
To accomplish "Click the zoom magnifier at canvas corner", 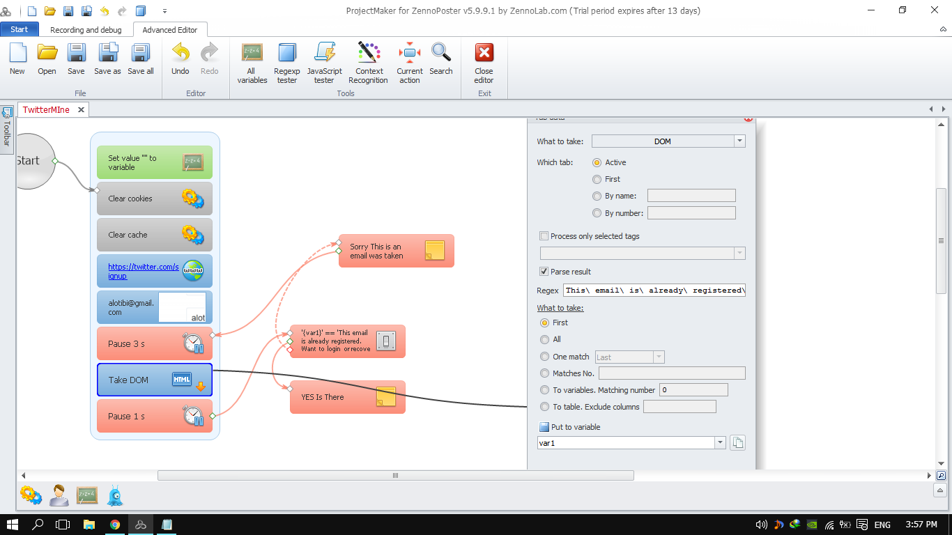I will [x=941, y=476].
